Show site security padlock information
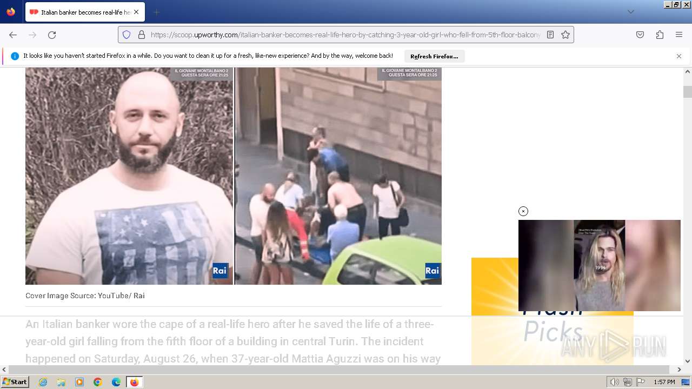The height and width of the screenshot is (389, 692). 142,35
